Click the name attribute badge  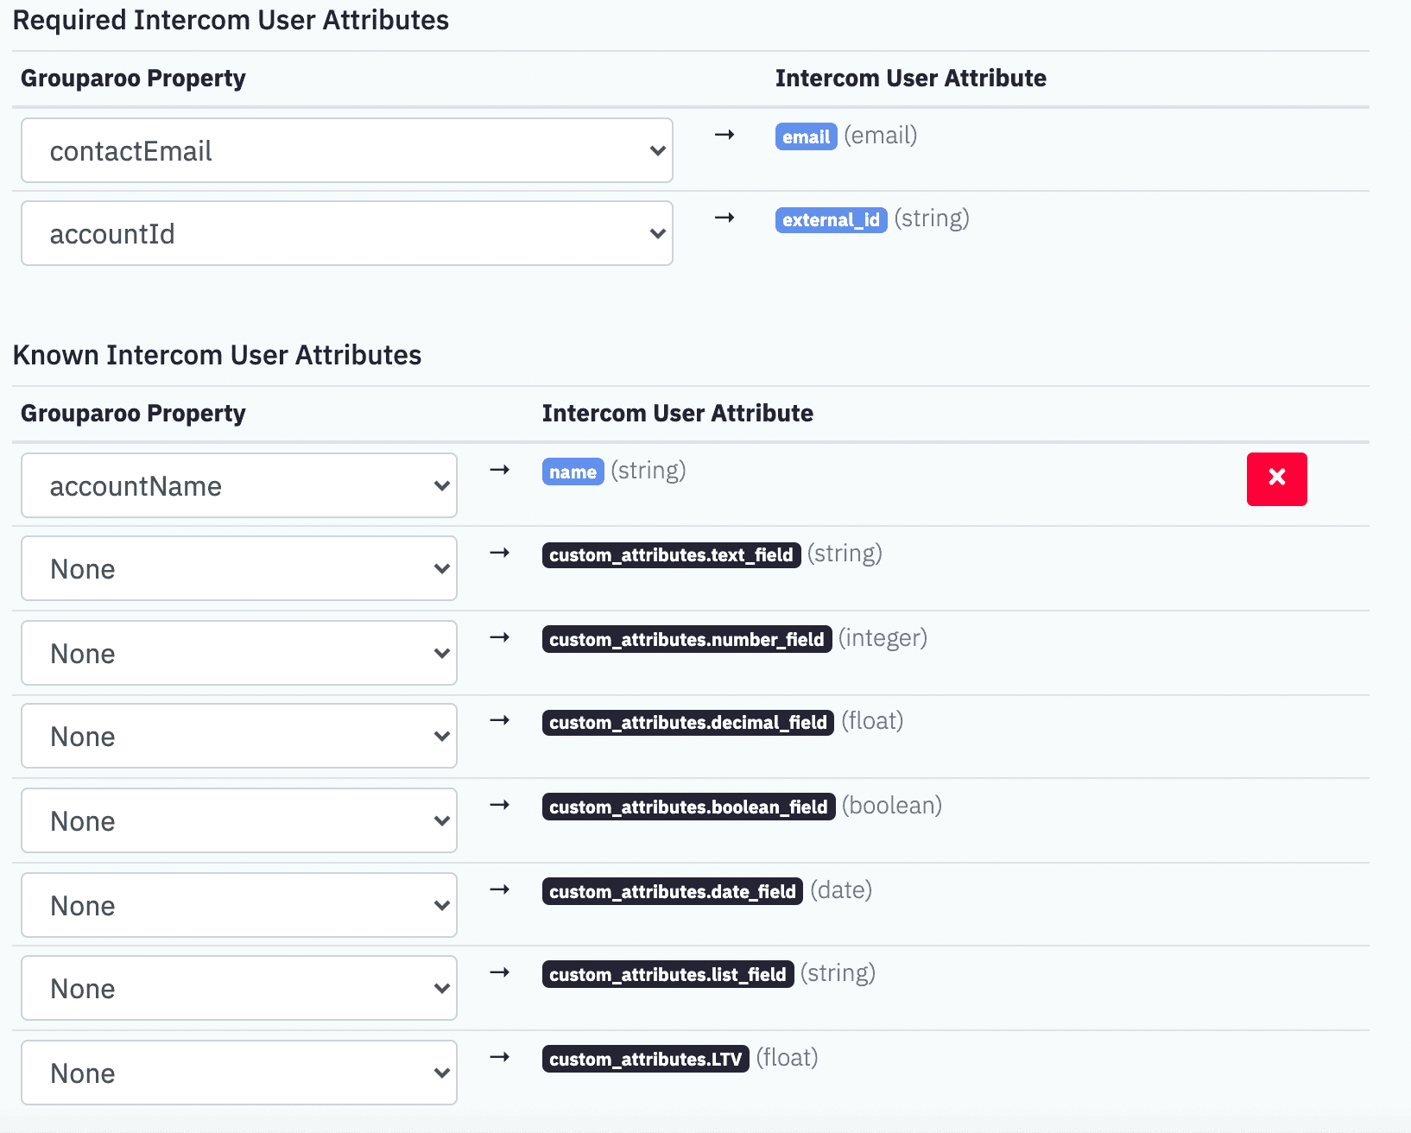tap(573, 472)
